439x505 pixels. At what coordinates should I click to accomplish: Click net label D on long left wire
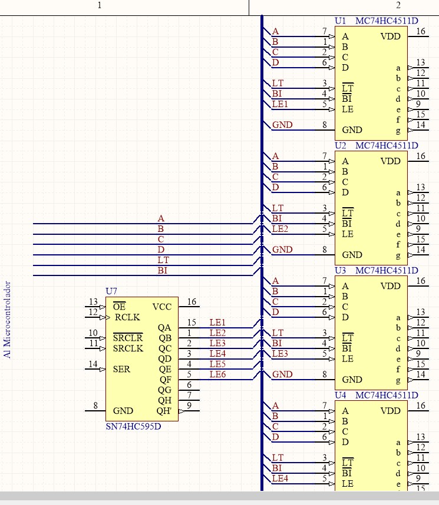[161, 250]
